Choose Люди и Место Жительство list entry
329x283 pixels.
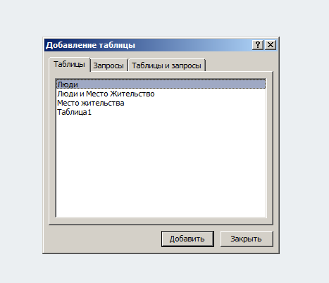coord(106,94)
